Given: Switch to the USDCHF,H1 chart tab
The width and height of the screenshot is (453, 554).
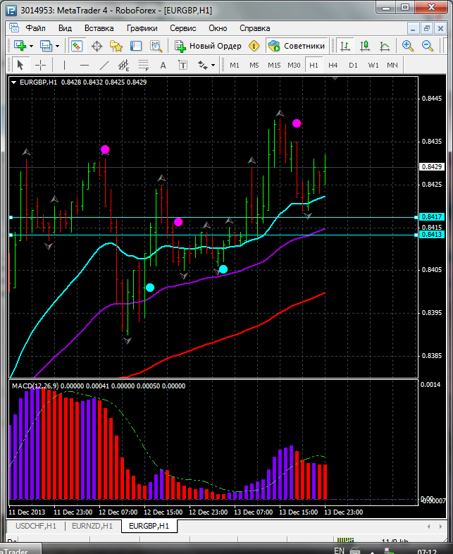Looking at the screenshot, I should (35, 526).
